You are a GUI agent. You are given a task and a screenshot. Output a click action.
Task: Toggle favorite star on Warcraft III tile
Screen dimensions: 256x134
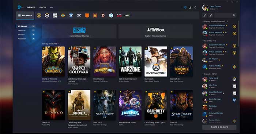[172, 48]
